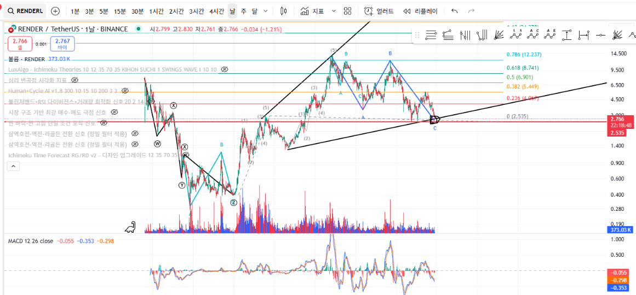Choose the 4시간 interval
The height and width of the screenshot is (295, 636).
tap(216, 11)
